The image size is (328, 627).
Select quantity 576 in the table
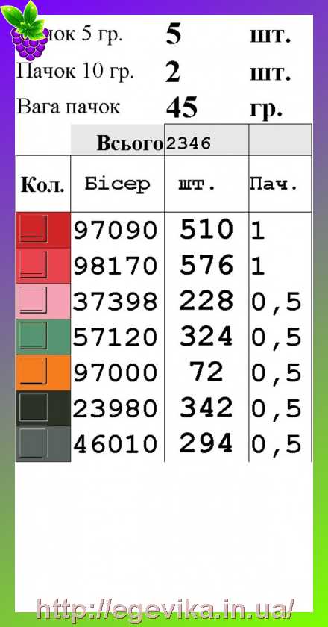pyautogui.click(x=206, y=265)
